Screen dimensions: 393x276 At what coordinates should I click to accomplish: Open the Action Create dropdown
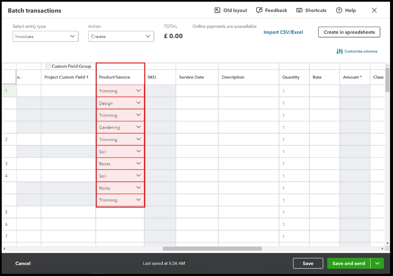pos(121,36)
